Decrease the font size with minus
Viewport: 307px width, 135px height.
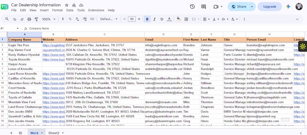click(x=124, y=19)
